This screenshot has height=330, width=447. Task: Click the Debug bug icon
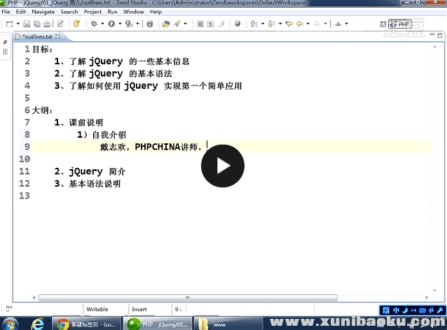coord(93,23)
